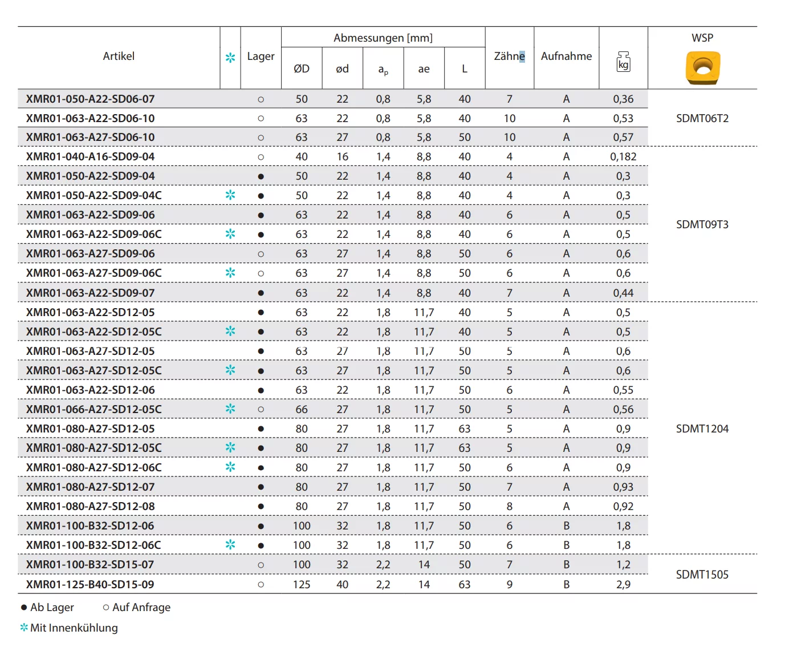Select article XMR01-063-A22-SD12-06

(x=90, y=390)
